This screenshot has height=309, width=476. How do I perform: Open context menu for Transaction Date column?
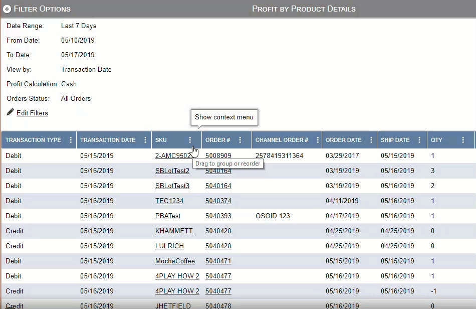pos(146,140)
